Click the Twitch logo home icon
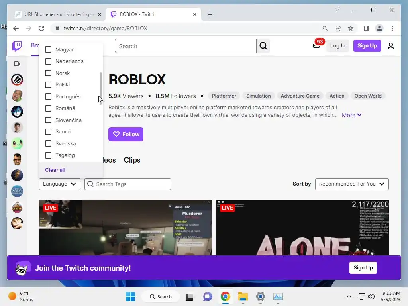This screenshot has width=408, height=306. coord(17,46)
